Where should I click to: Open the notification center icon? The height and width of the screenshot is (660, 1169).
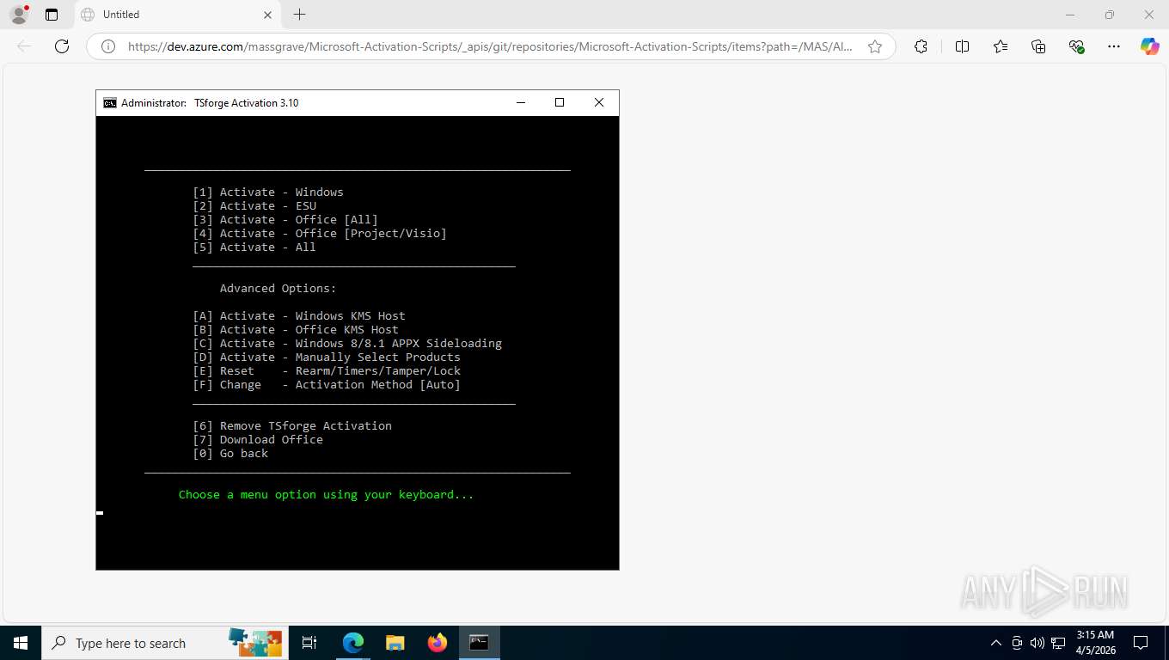(1141, 643)
